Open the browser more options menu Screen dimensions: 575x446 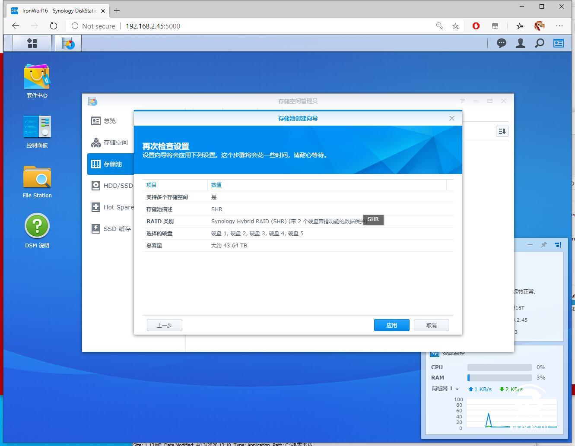tap(559, 26)
